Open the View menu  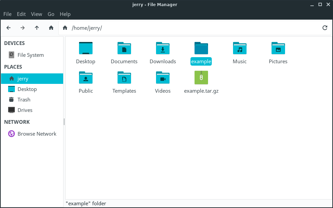36,14
